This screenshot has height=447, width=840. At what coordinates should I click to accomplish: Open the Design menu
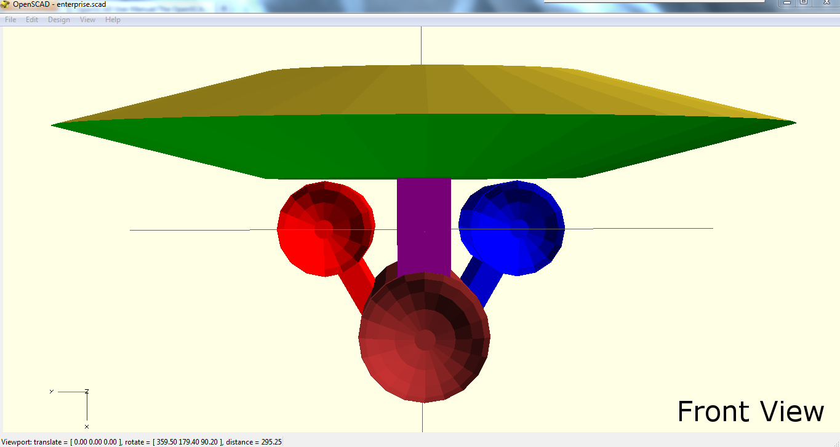click(x=59, y=20)
